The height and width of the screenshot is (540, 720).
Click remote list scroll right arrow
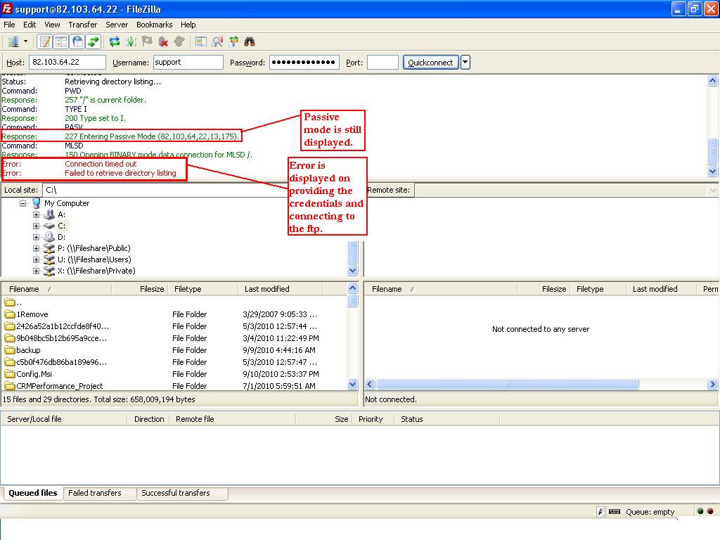pos(712,385)
